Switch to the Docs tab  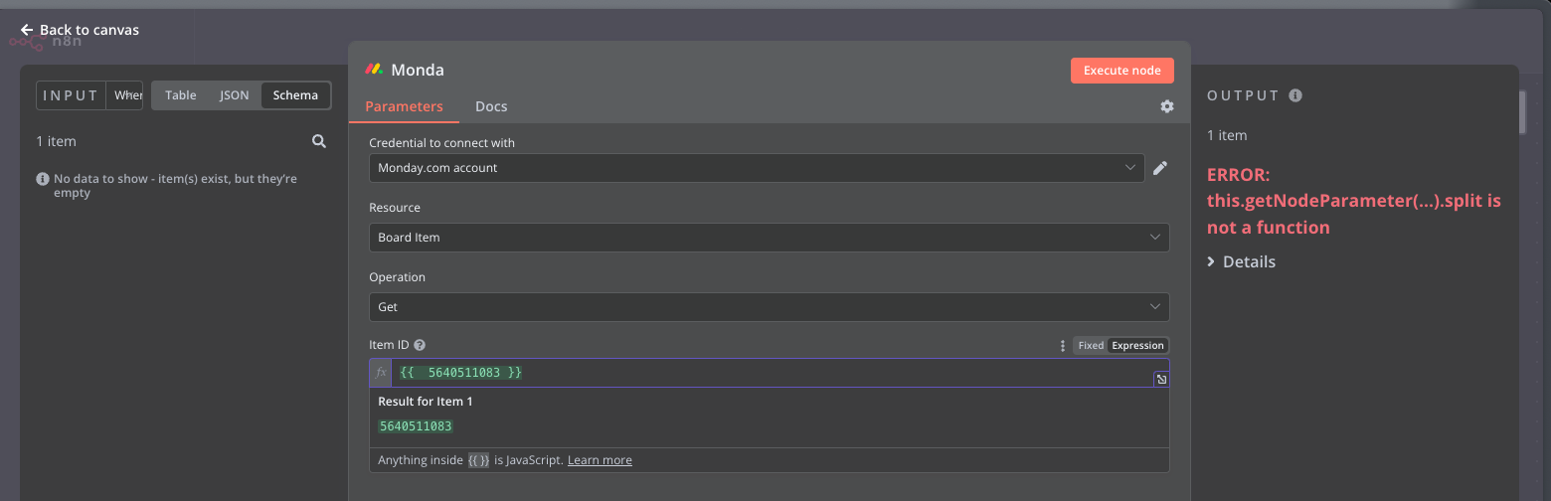491,106
